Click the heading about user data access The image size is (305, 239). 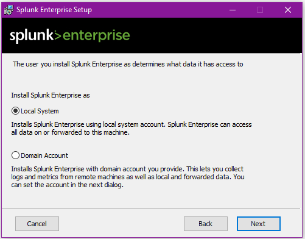128,64
